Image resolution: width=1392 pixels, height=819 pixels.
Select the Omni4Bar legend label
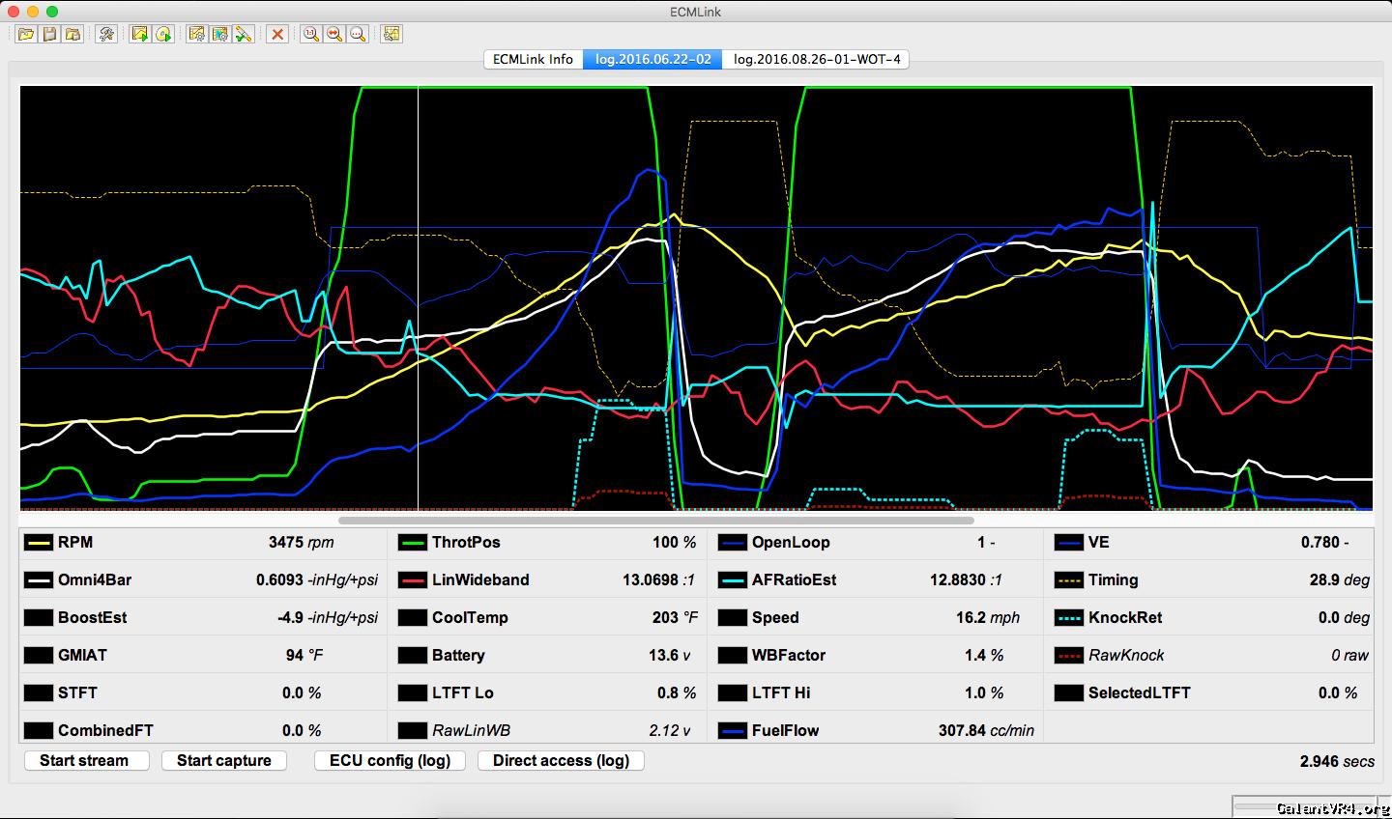click(x=95, y=580)
